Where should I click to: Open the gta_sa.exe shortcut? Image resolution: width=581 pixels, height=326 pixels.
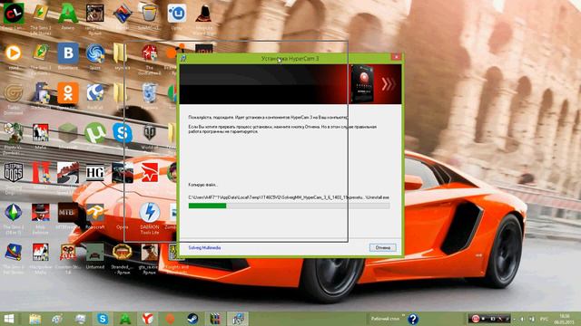150,253
